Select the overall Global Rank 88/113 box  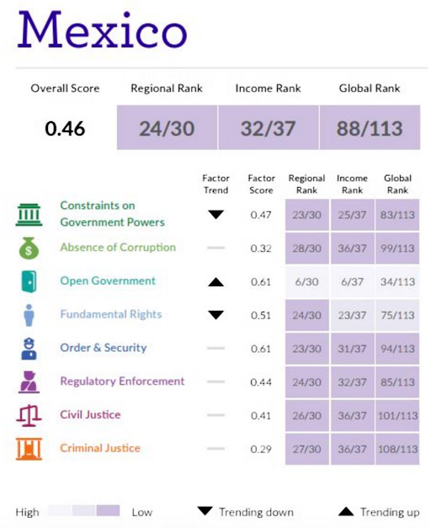click(370, 128)
